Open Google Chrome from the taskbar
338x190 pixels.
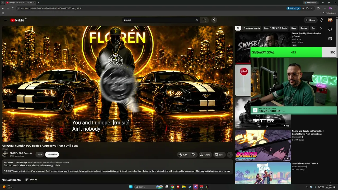(172, 187)
